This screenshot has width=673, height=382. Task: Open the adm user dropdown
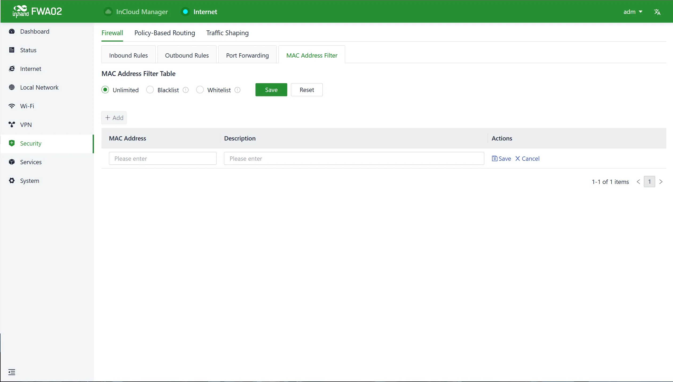[633, 12]
